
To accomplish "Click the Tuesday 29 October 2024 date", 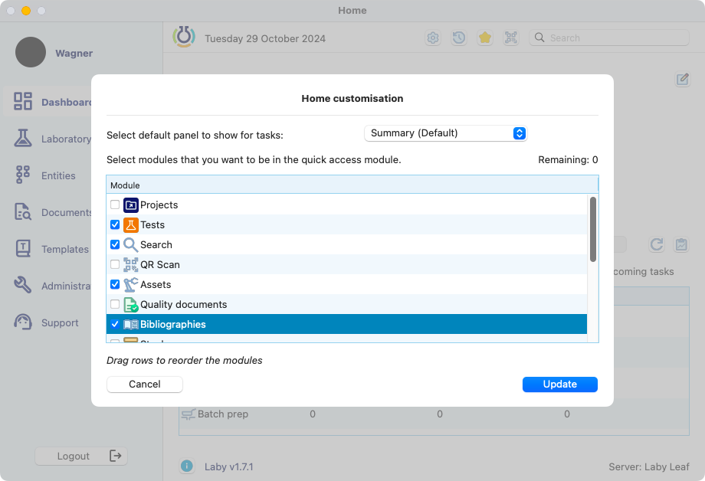I will [x=265, y=38].
